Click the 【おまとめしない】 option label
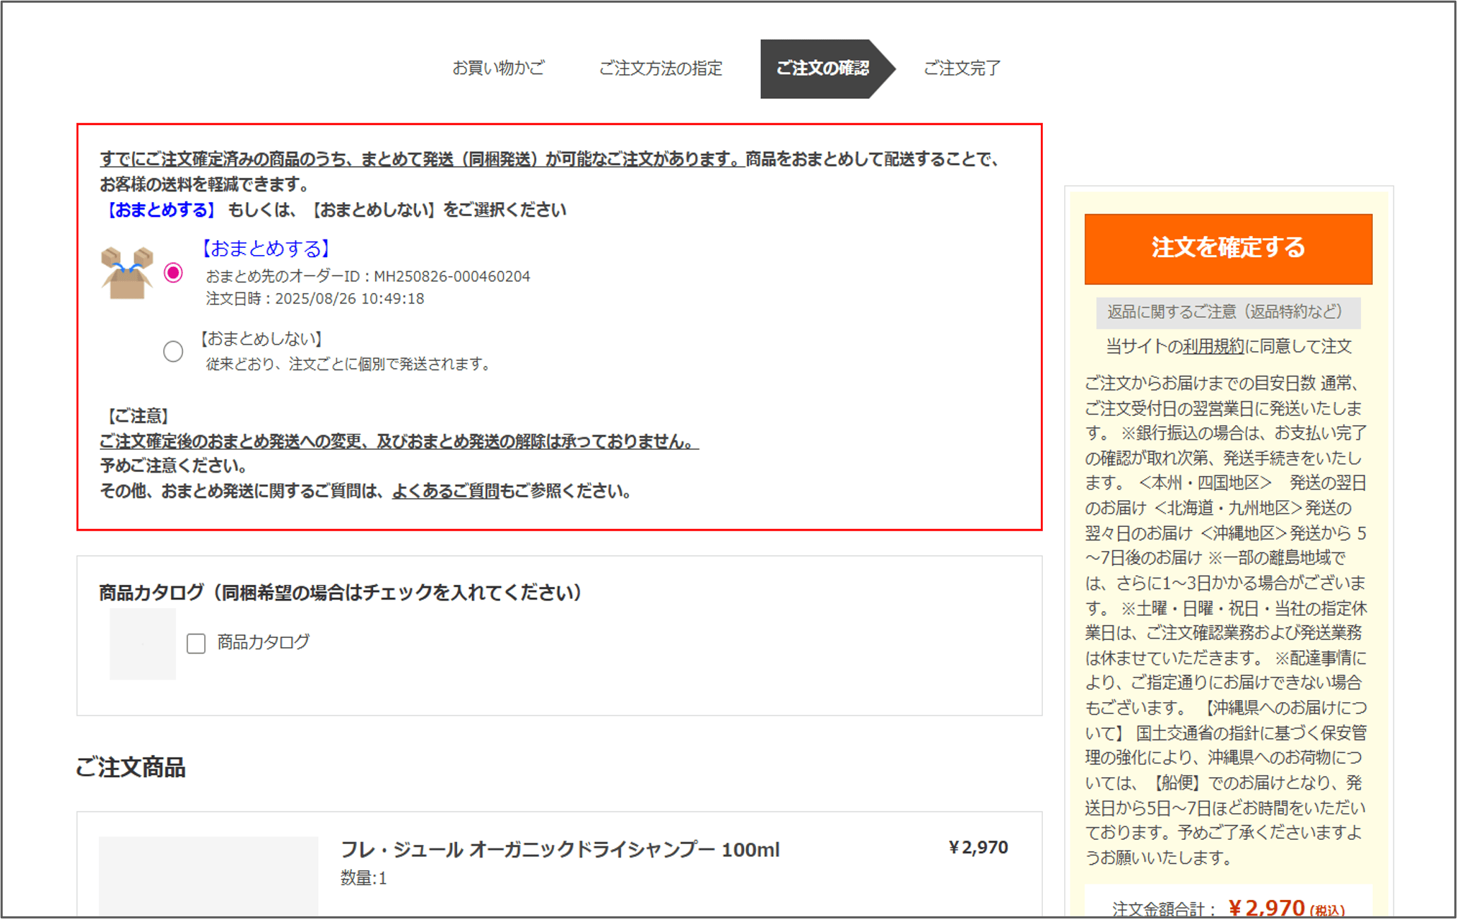 pyautogui.click(x=261, y=339)
